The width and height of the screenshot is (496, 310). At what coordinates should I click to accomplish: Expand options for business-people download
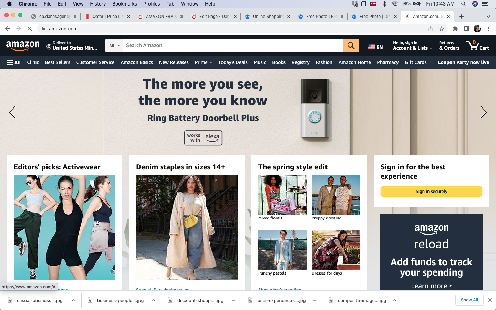(x=154, y=300)
